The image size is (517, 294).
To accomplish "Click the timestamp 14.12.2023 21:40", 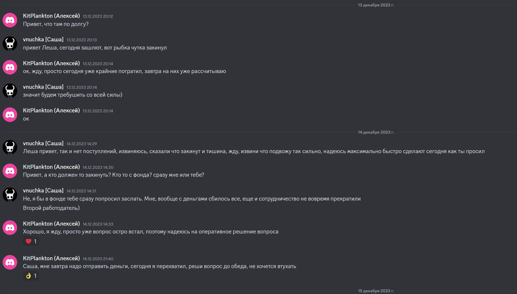I will 98,259.
